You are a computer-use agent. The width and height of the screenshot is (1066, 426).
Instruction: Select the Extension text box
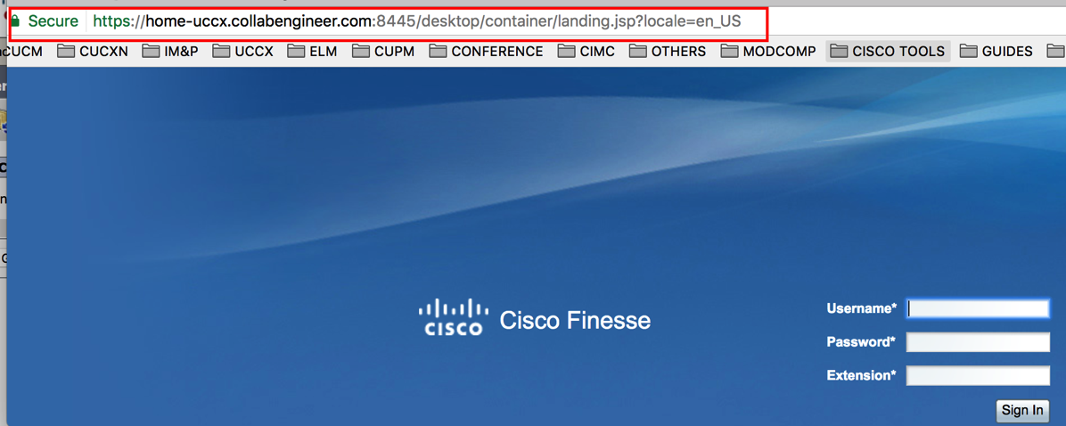tap(979, 376)
